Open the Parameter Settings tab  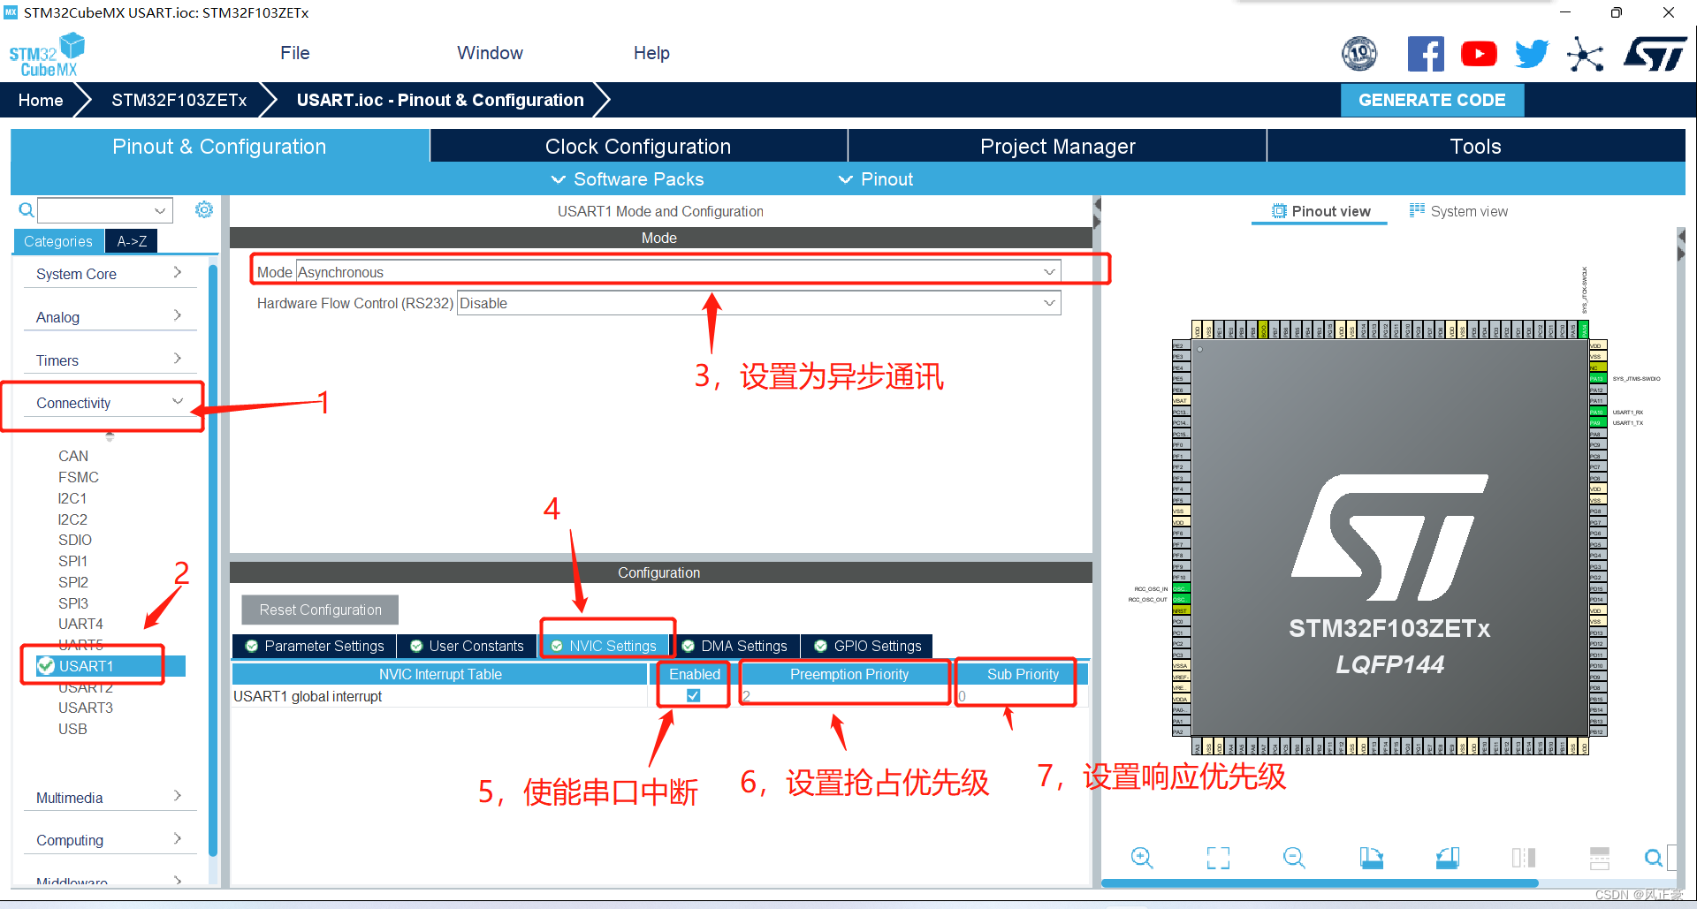315,646
